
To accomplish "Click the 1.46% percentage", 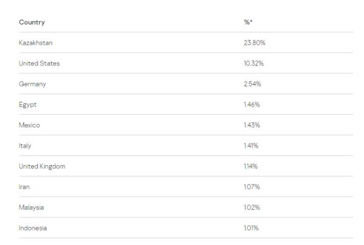I will pos(252,105).
